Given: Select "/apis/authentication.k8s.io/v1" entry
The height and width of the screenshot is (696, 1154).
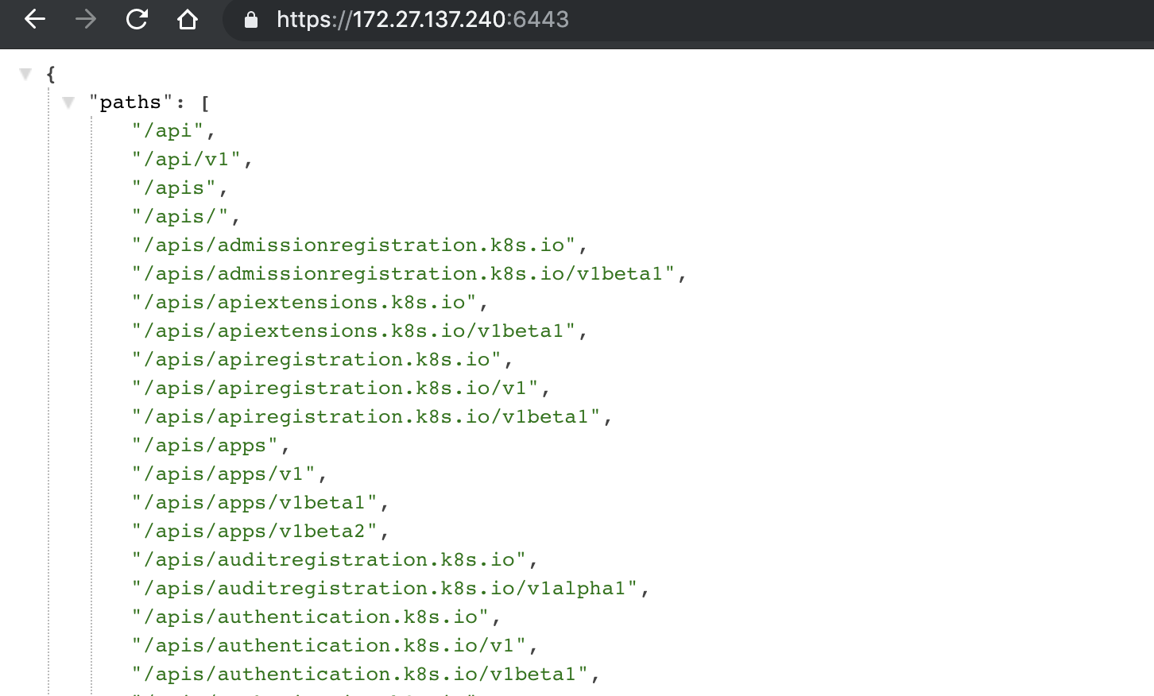Looking at the screenshot, I should point(329,646).
